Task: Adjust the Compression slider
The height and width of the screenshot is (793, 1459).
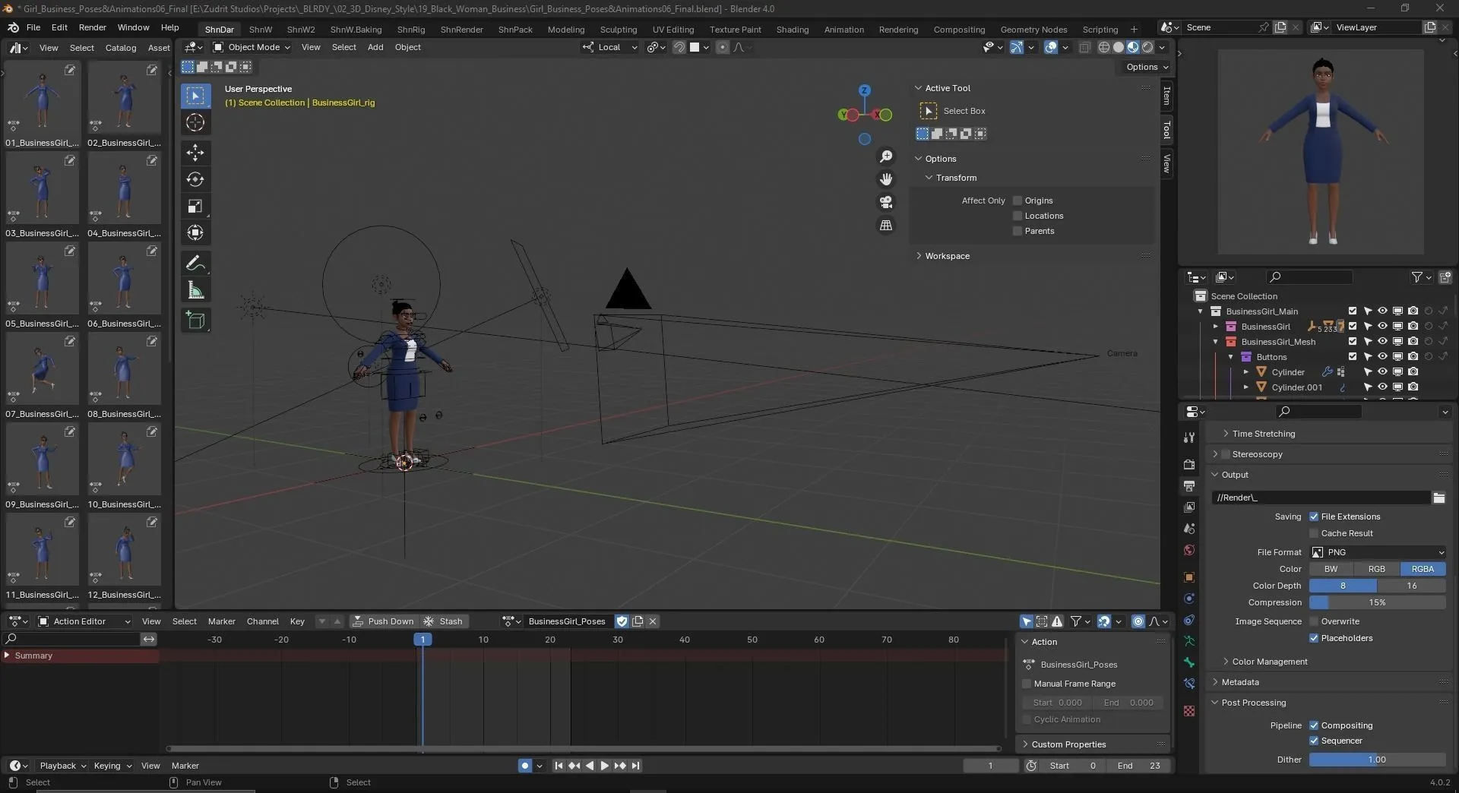Action: [x=1377, y=602]
